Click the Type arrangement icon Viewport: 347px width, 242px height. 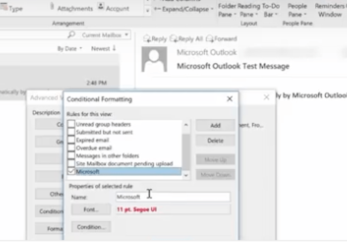(x=4, y=7)
